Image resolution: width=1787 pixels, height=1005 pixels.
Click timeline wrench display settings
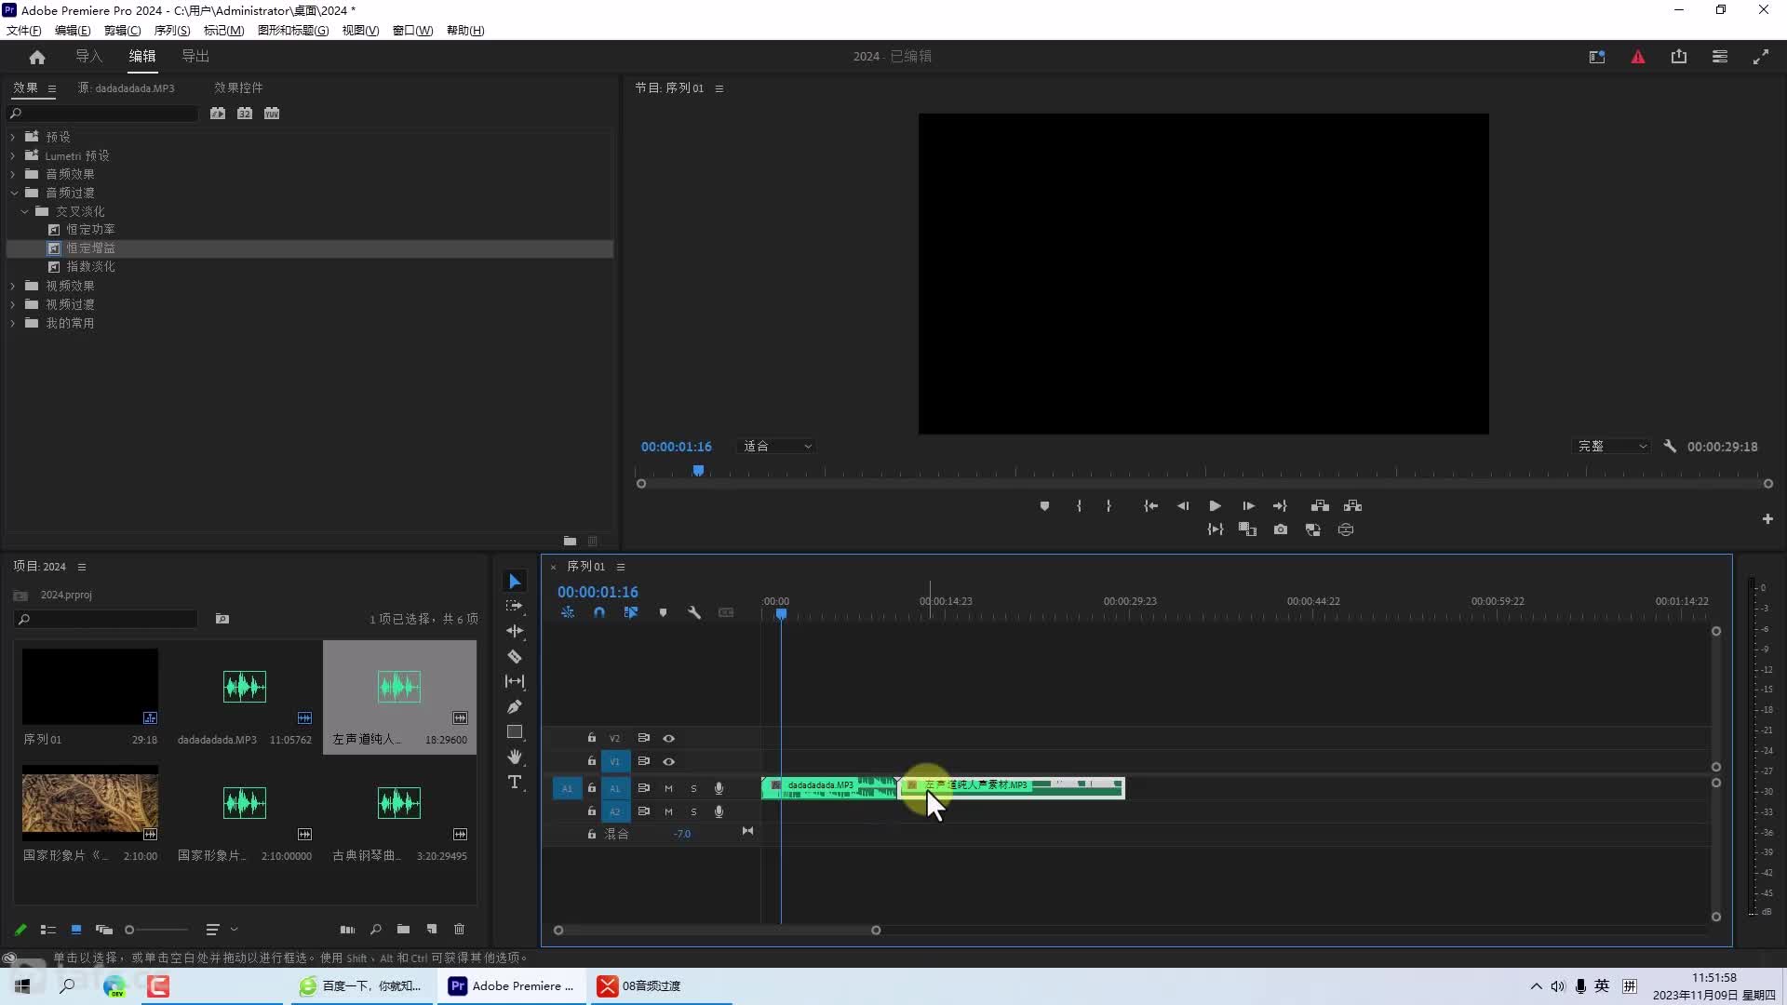pyautogui.click(x=694, y=613)
